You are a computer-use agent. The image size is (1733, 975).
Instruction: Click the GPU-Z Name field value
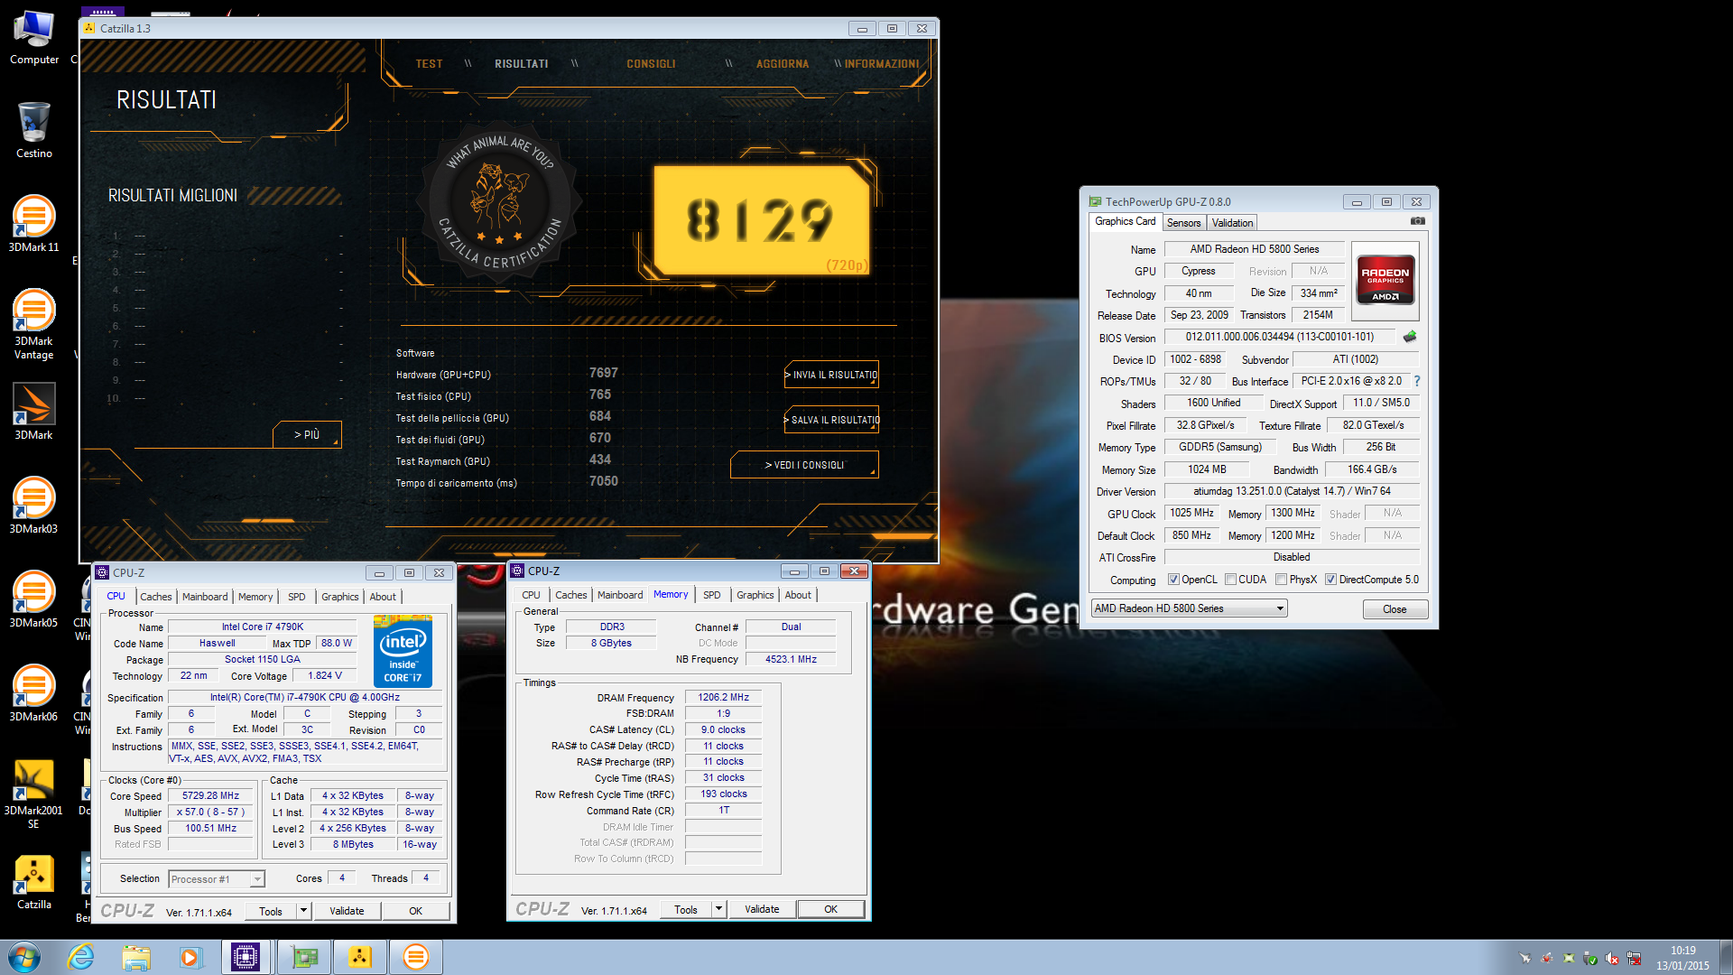coord(1254,249)
